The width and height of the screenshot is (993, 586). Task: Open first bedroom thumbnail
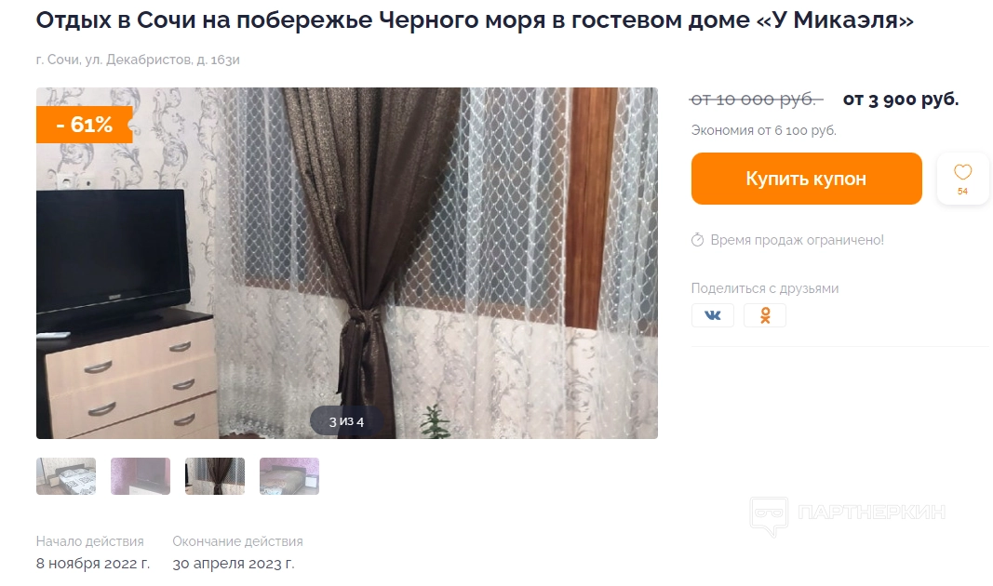[x=66, y=476]
